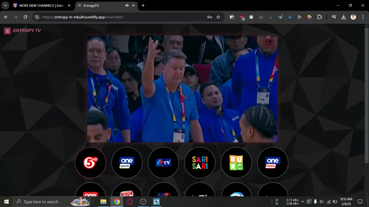Open saved password key icon
This screenshot has width=369, height=207.
pyautogui.click(x=210, y=17)
